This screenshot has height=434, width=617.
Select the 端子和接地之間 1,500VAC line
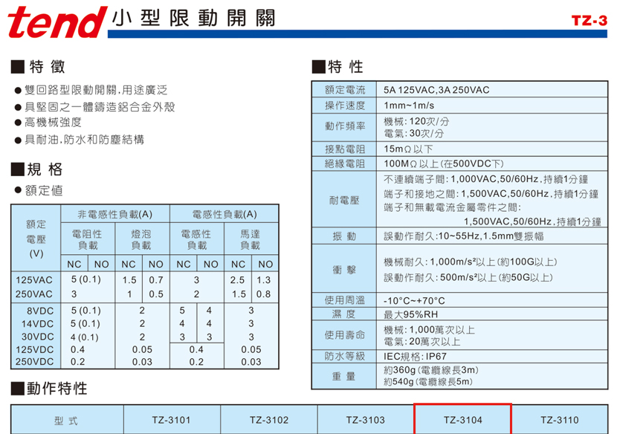491,193
